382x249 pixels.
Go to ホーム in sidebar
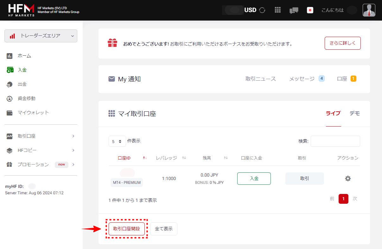[x=24, y=56]
